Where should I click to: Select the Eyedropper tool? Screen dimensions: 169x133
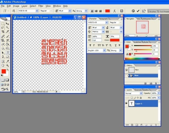(7, 61)
